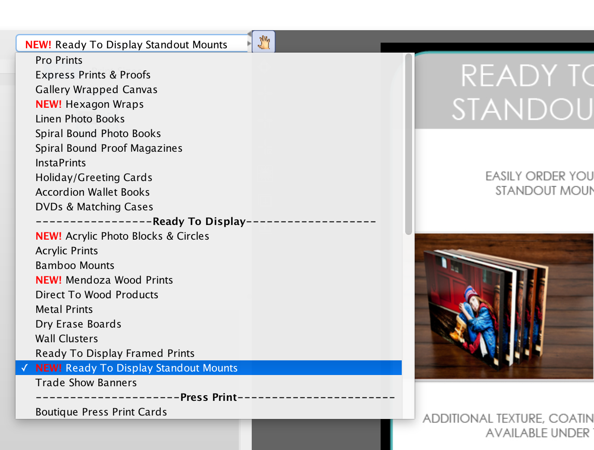Select Wall Clusters

(209, 339)
